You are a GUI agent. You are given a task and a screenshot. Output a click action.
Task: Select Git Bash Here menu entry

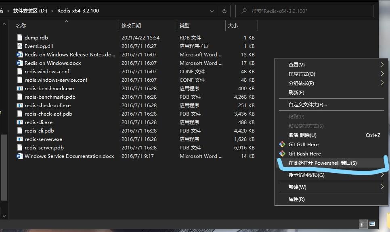pos(331,153)
